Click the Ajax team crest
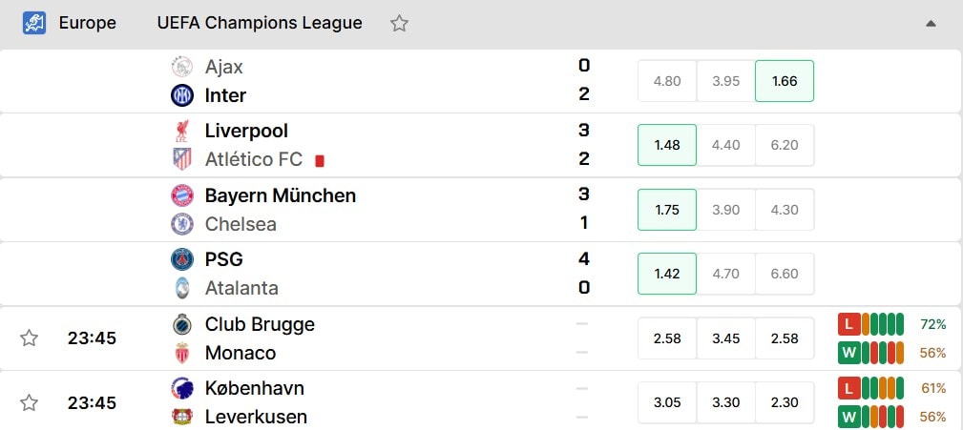This screenshot has height=430, width=963. click(x=181, y=66)
